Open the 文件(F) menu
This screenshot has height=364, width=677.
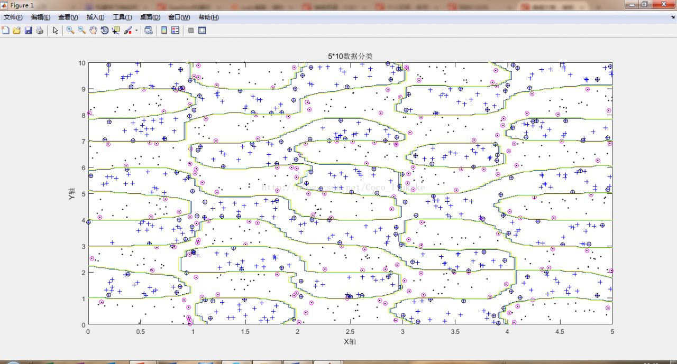point(13,17)
